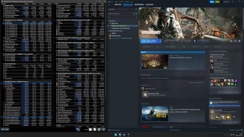
Task: Open the Játékok és Szoftver library dropdown
Action: click(x=120, y=14)
